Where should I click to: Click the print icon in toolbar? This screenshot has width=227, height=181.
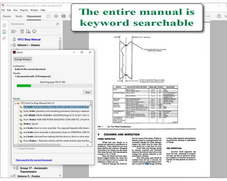64,16
